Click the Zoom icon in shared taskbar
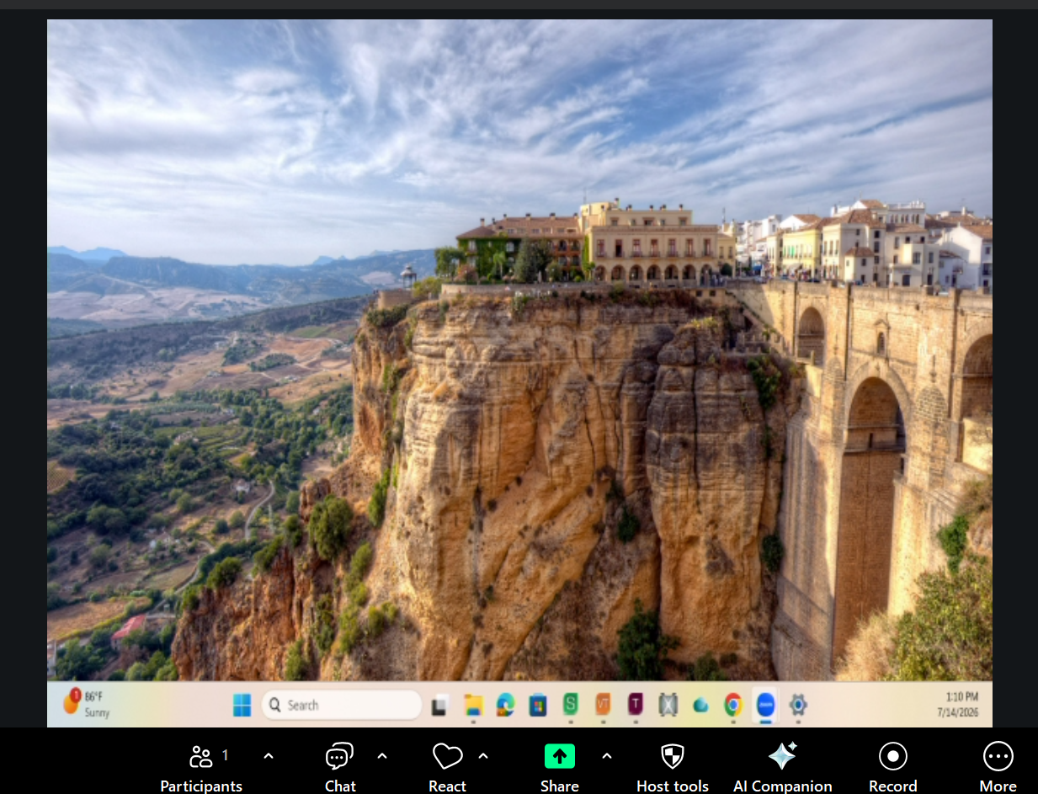The image size is (1038, 794). click(765, 705)
